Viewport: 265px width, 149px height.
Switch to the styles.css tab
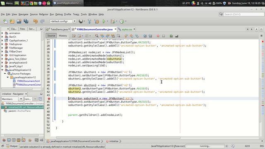pos(127,29)
